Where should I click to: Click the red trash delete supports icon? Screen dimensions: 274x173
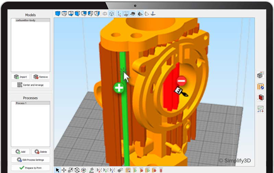coord(161,170)
